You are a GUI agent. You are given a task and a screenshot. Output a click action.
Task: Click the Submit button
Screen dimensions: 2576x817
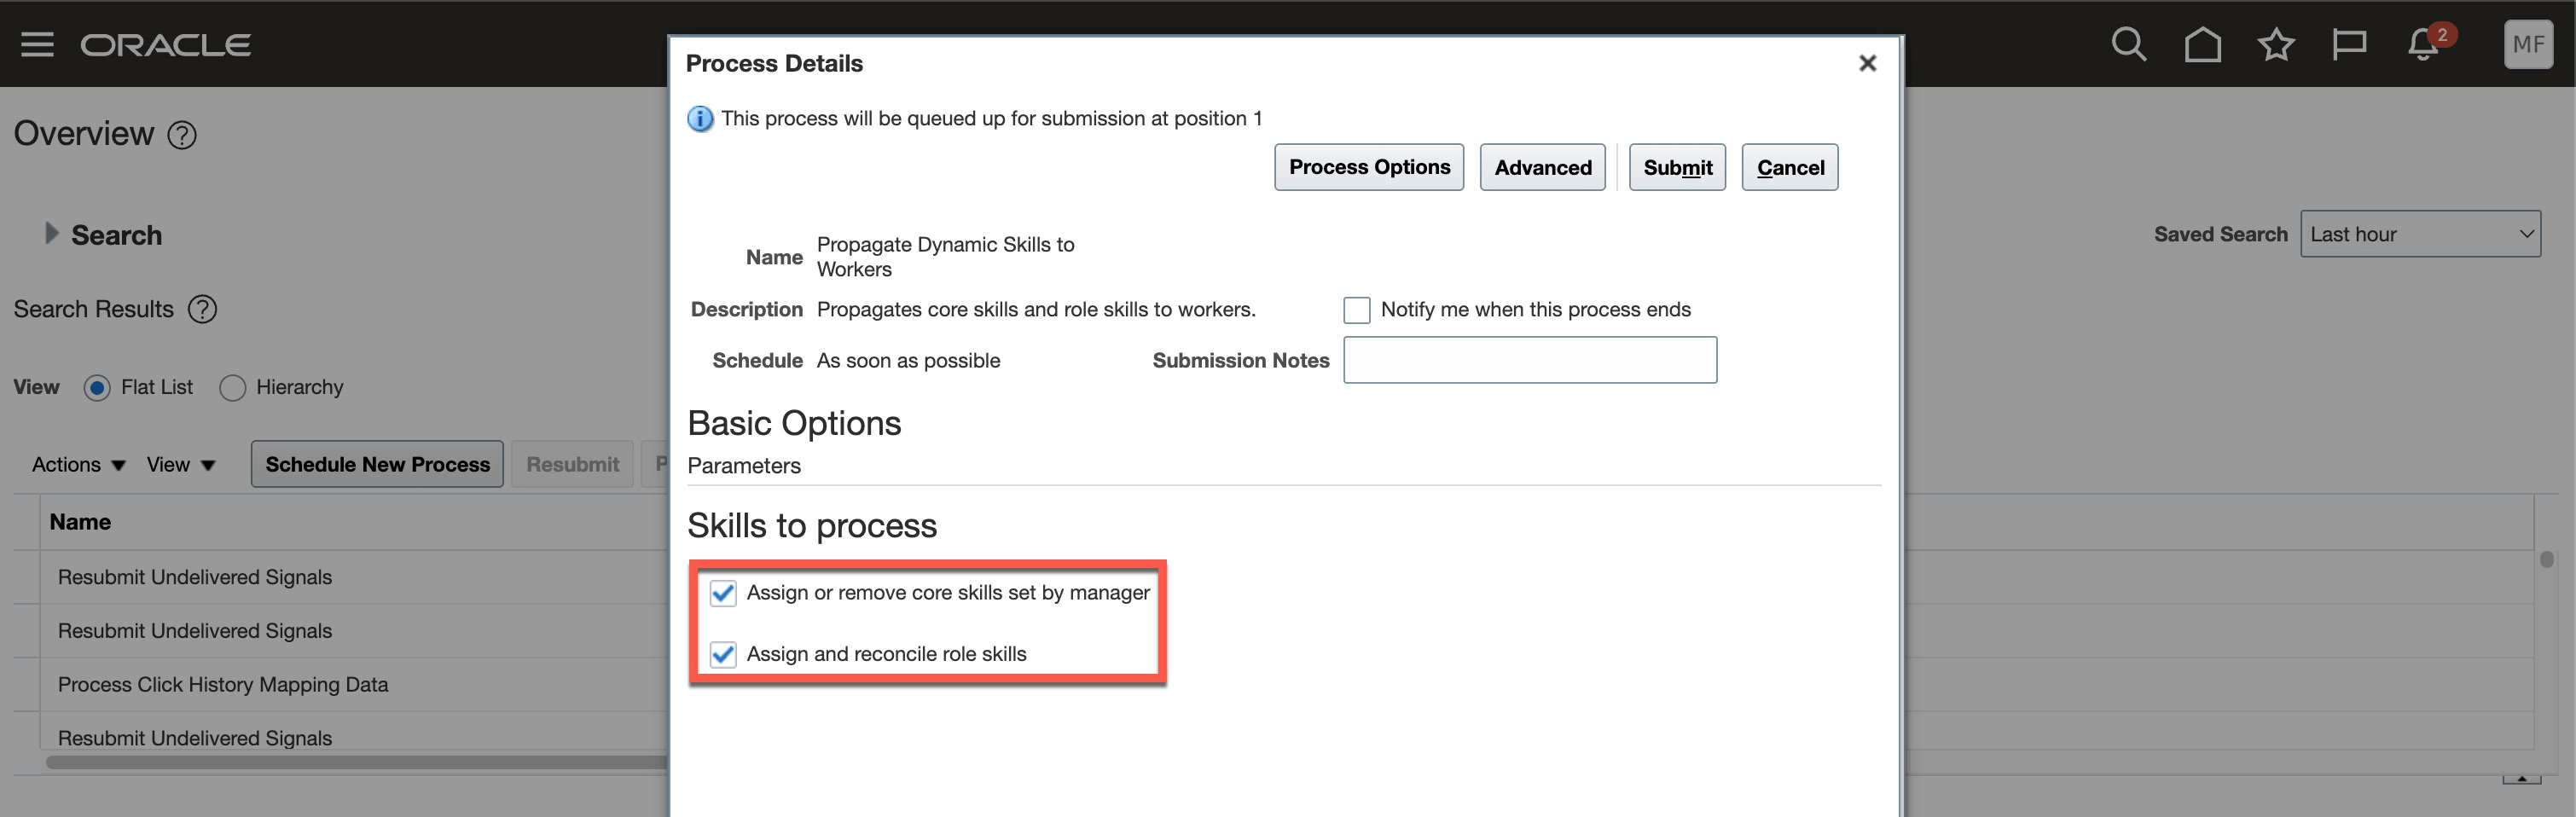(x=1677, y=167)
